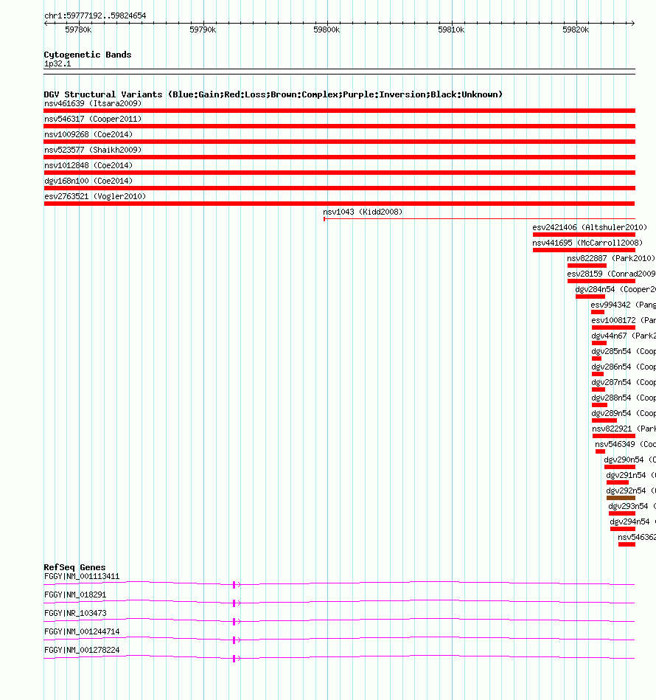Click the FGGY|NM_001278224 transcript label

tap(82, 650)
